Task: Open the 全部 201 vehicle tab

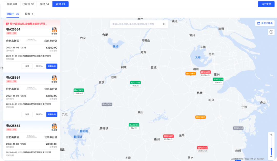Action: [12, 4]
